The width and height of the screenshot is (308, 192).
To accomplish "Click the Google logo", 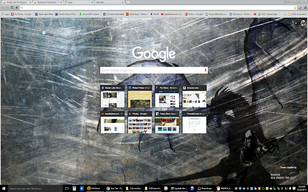I will point(154,54).
